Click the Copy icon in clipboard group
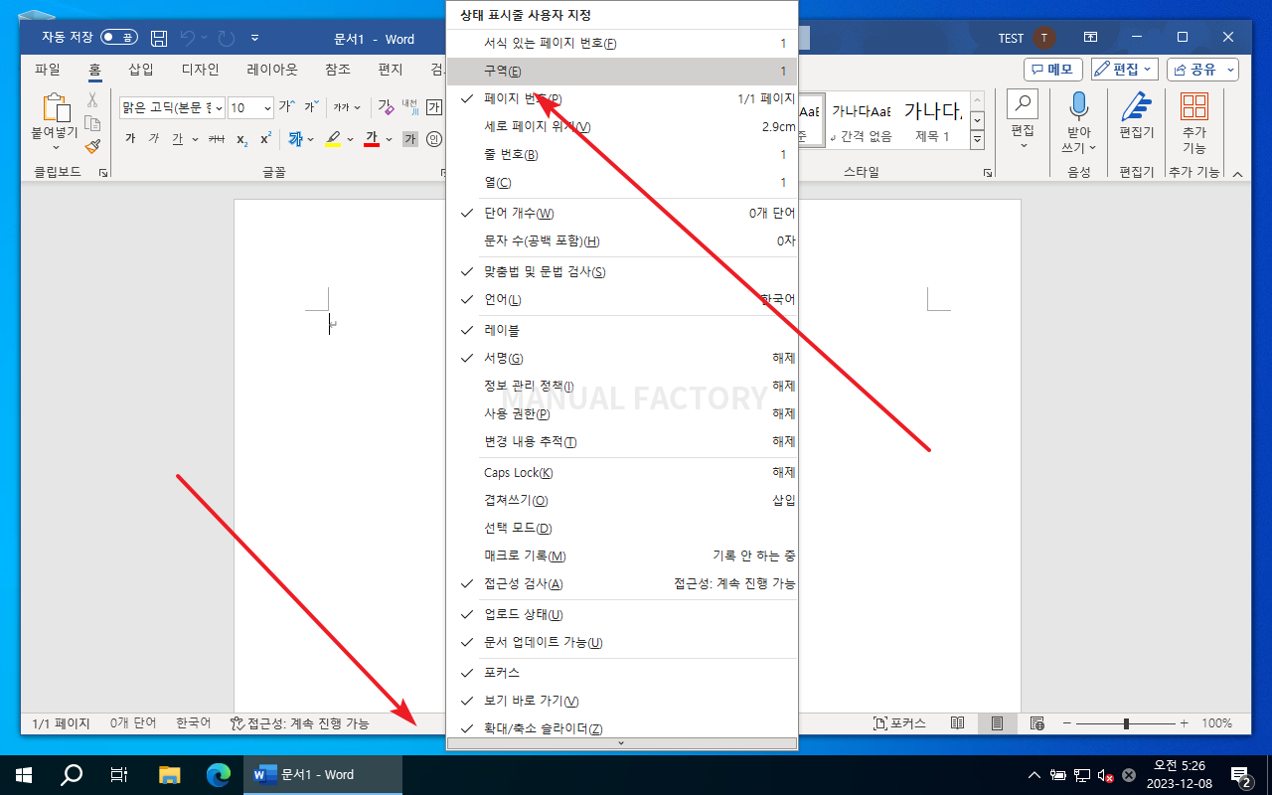The image size is (1272, 795). point(92,123)
